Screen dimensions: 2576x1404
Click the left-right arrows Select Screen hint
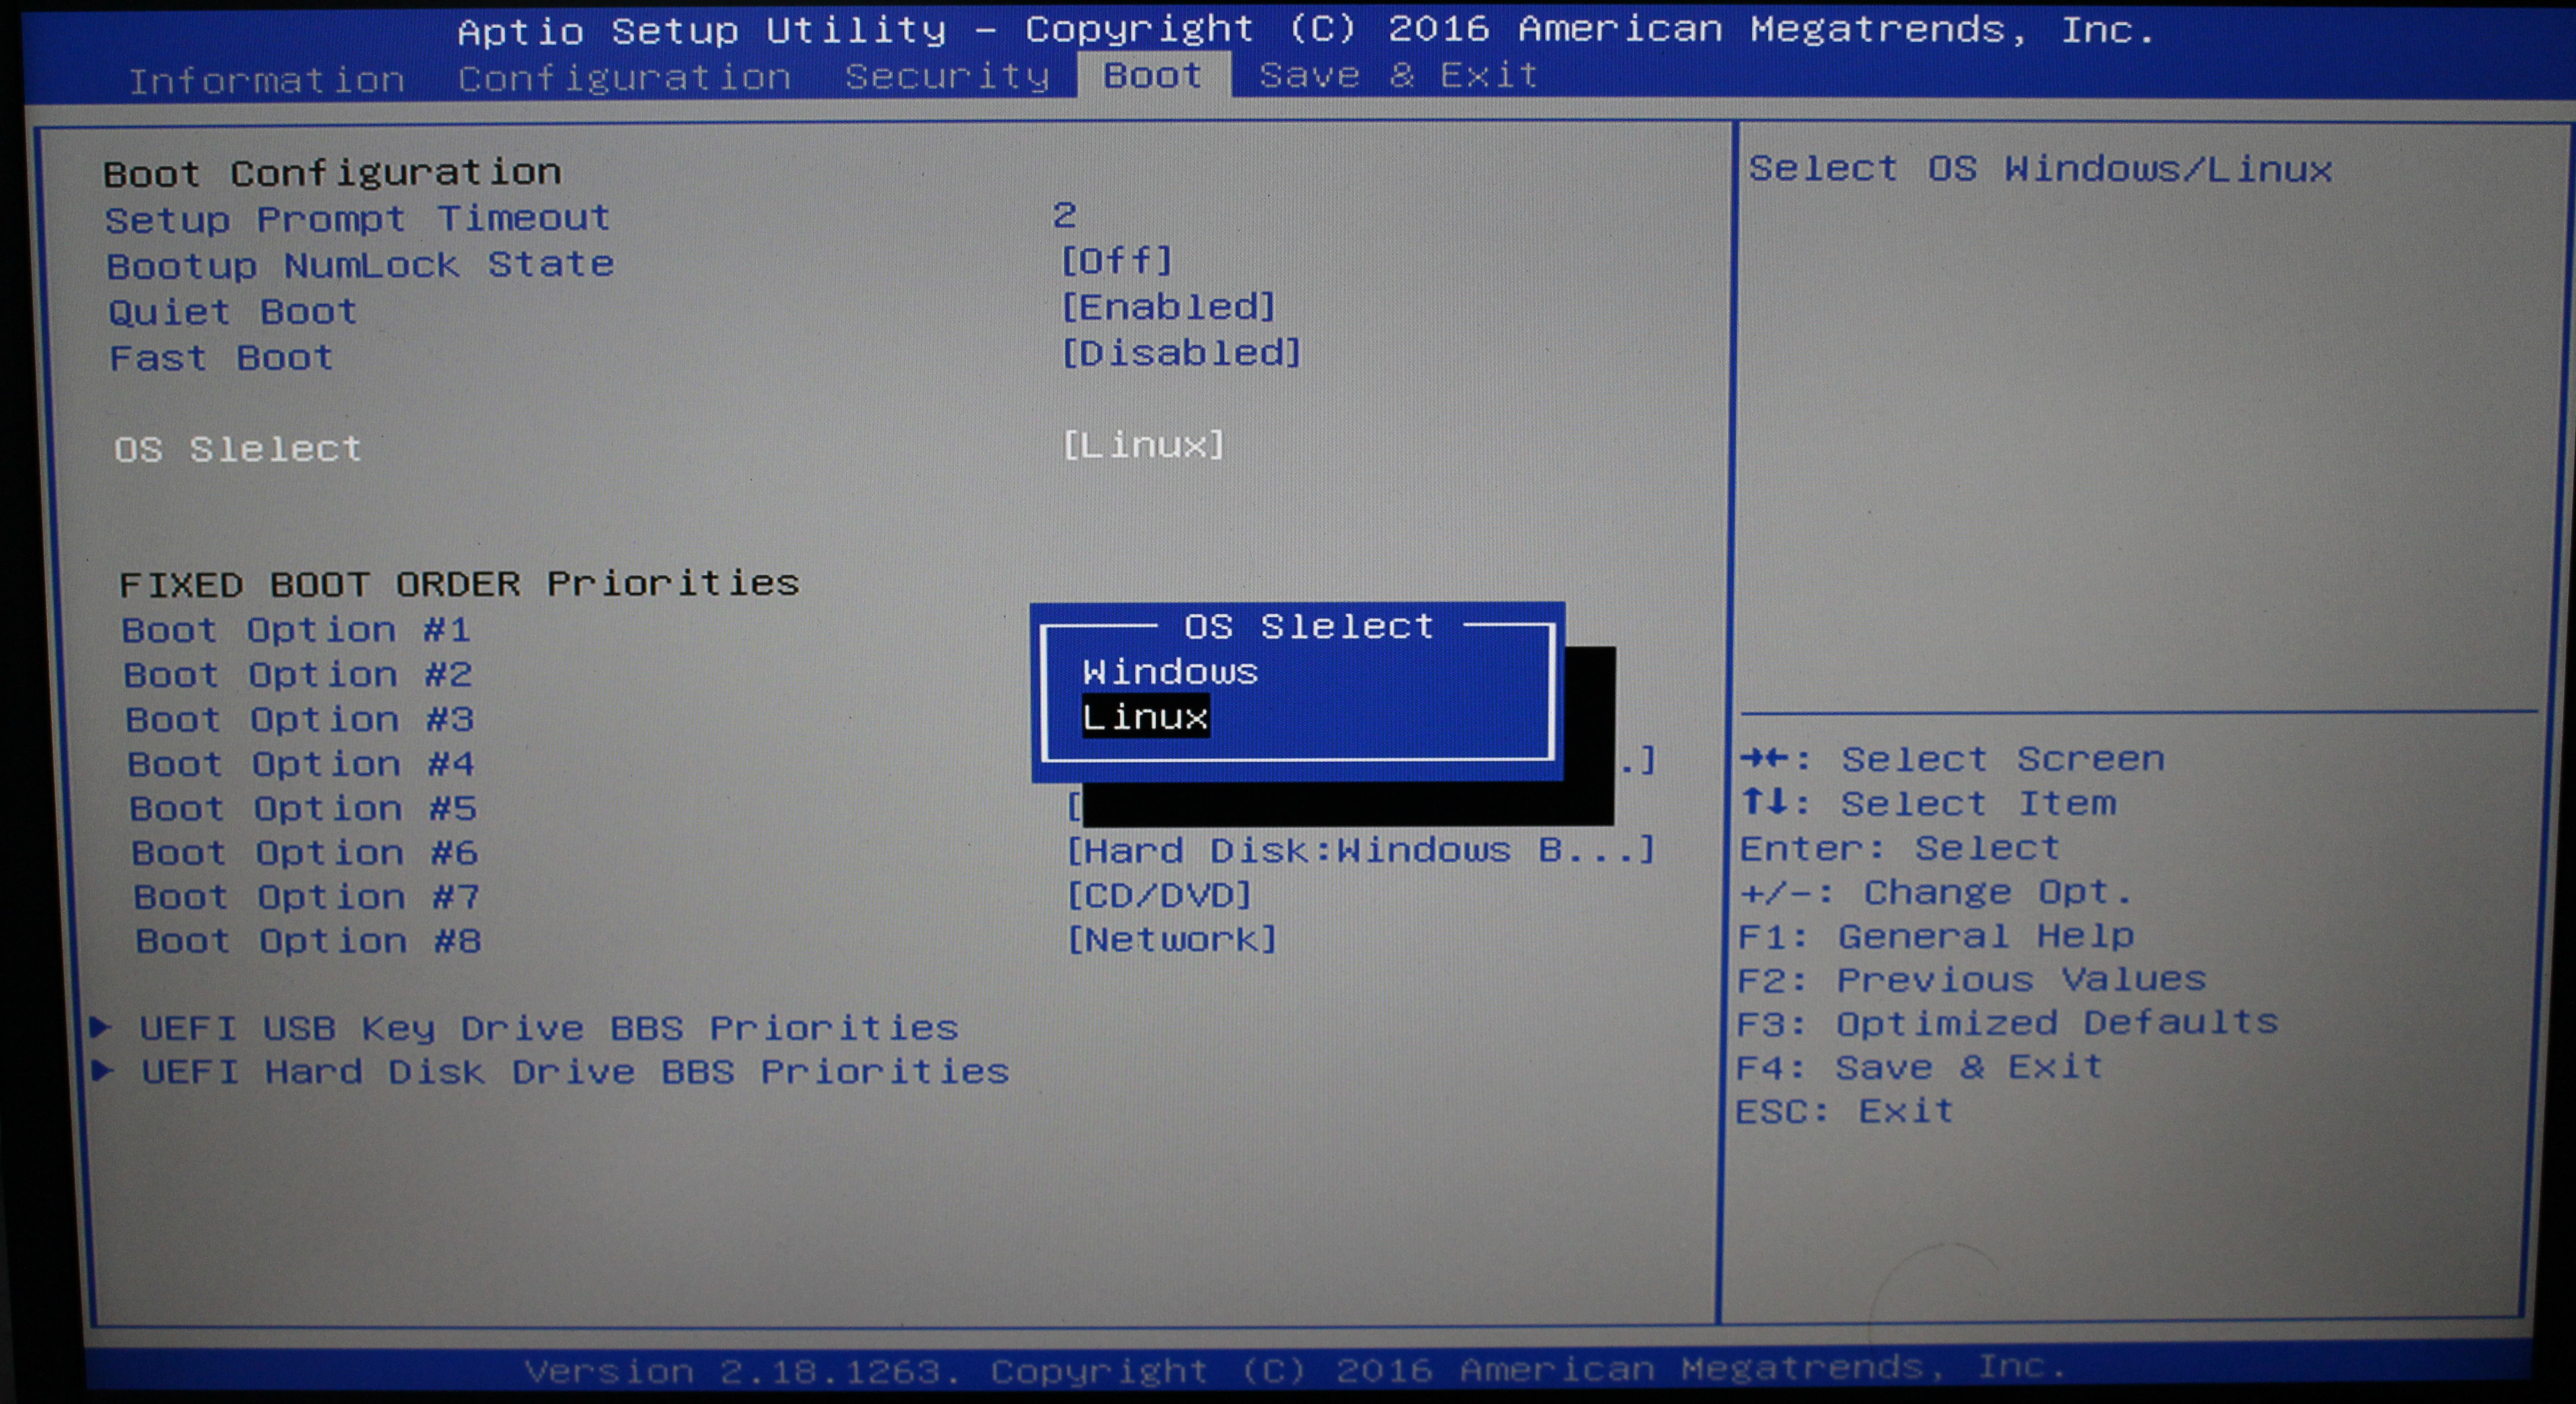(x=1953, y=759)
